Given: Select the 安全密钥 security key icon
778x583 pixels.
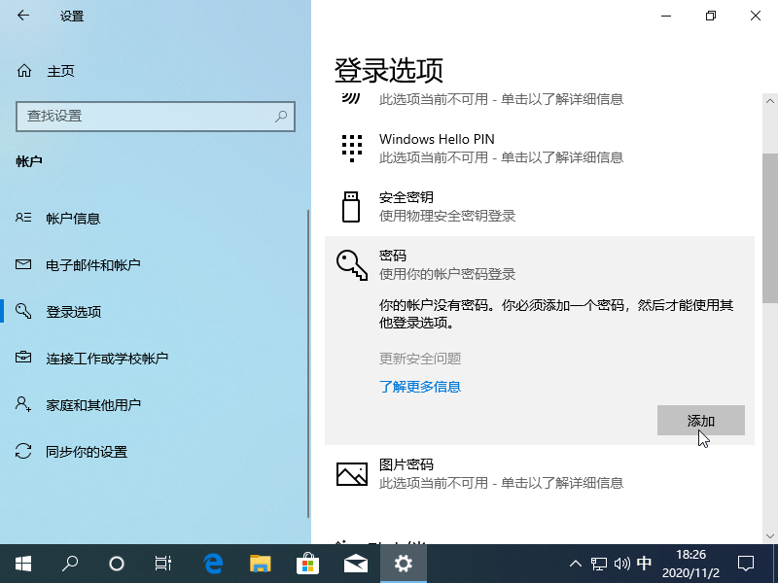Looking at the screenshot, I should click(351, 207).
